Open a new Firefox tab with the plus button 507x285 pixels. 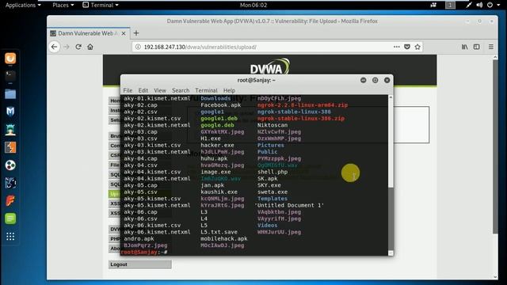[x=136, y=33]
